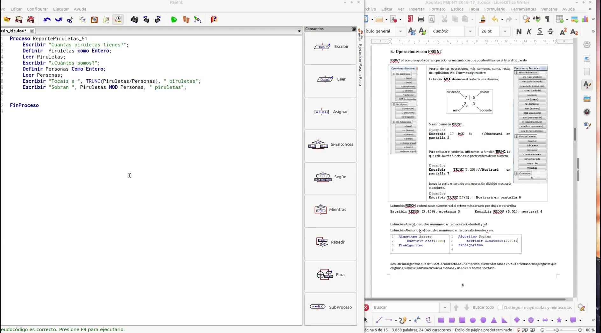Screen dimensions: 601x333
Task: Insert a Si-Entonces command block
Action: pyautogui.click(x=330, y=145)
